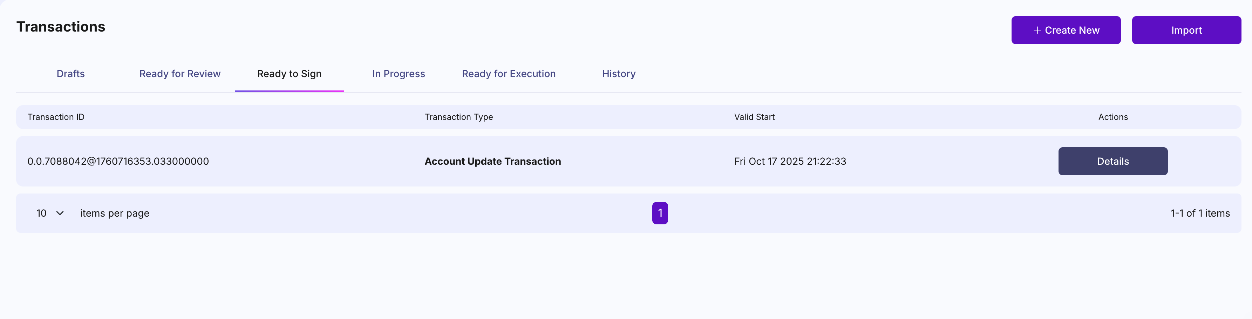Open Details for the Account Update Transaction
The image size is (1252, 319).
pyautogui.click(x=1112, y=162)
